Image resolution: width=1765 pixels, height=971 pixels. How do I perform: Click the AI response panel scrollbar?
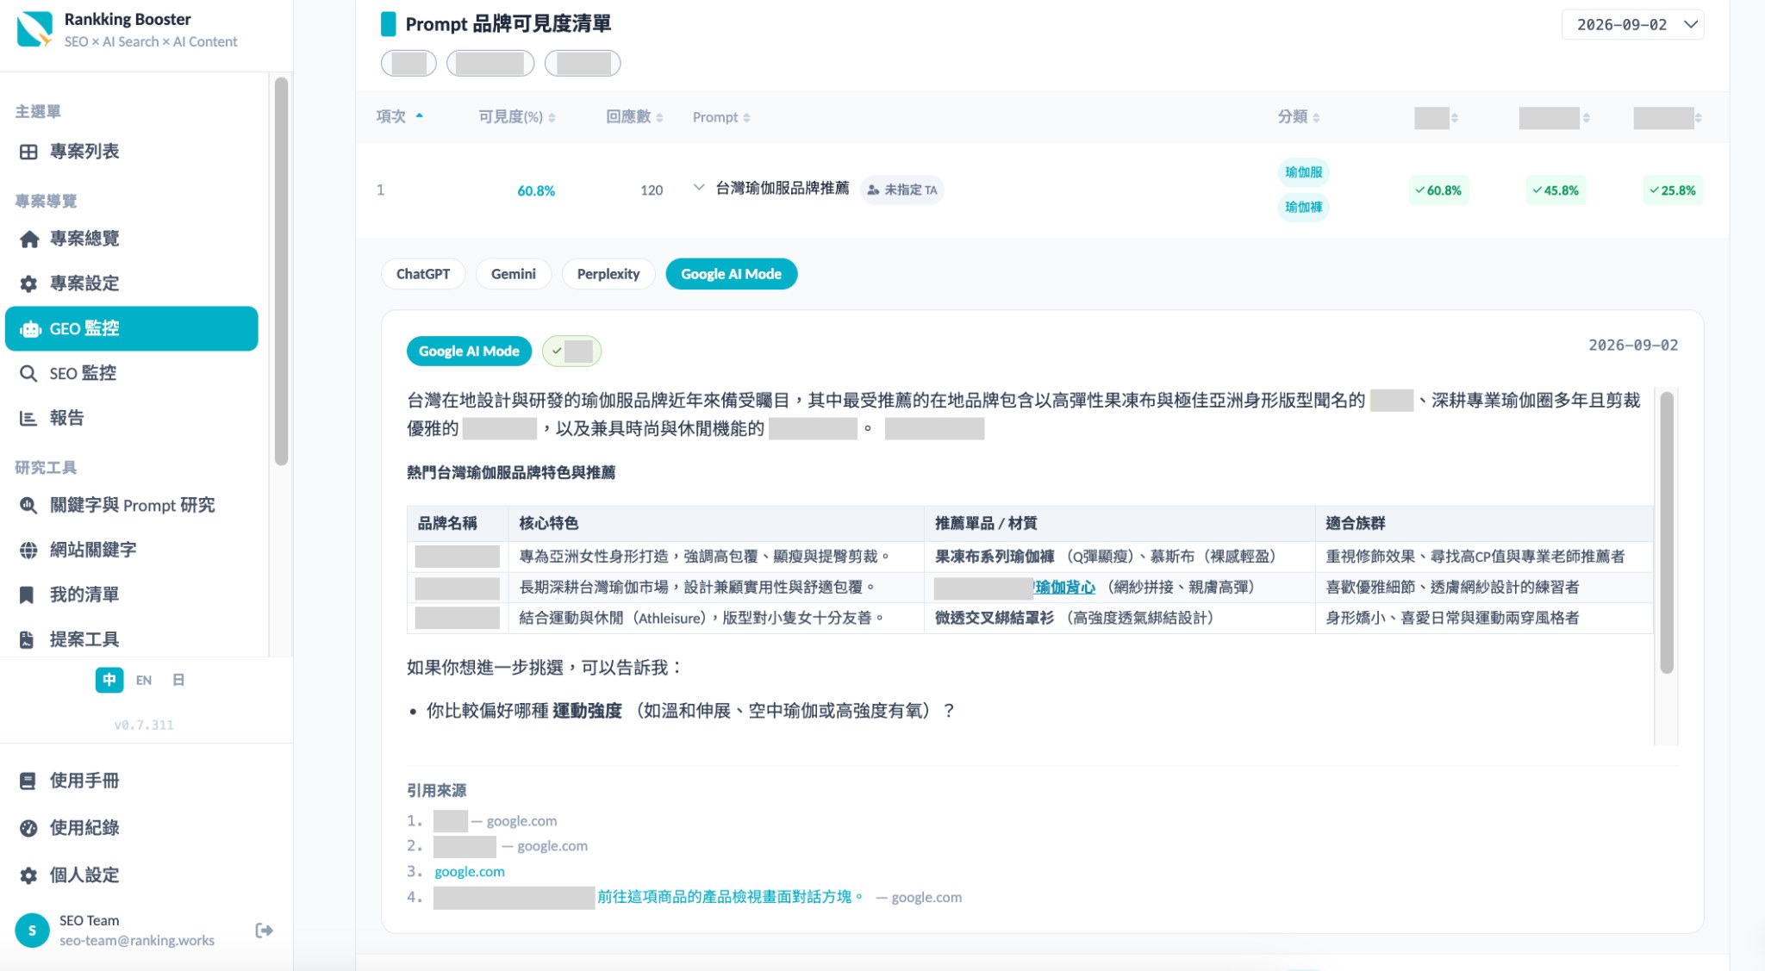pos(1667,532)
